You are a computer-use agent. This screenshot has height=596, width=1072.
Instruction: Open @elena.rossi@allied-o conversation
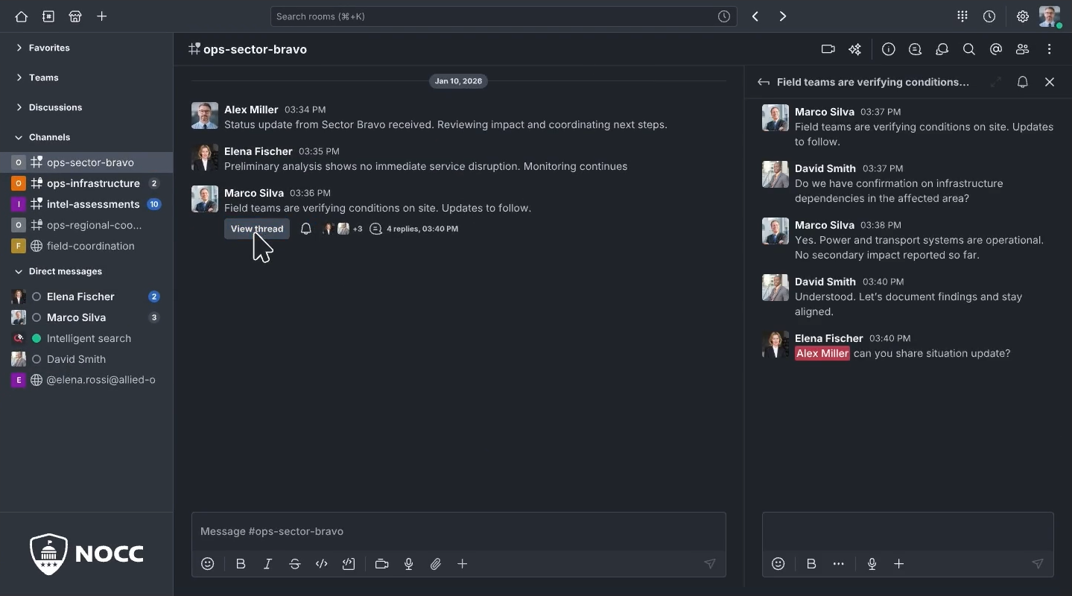pyautogui.click(x=86, y=380)
